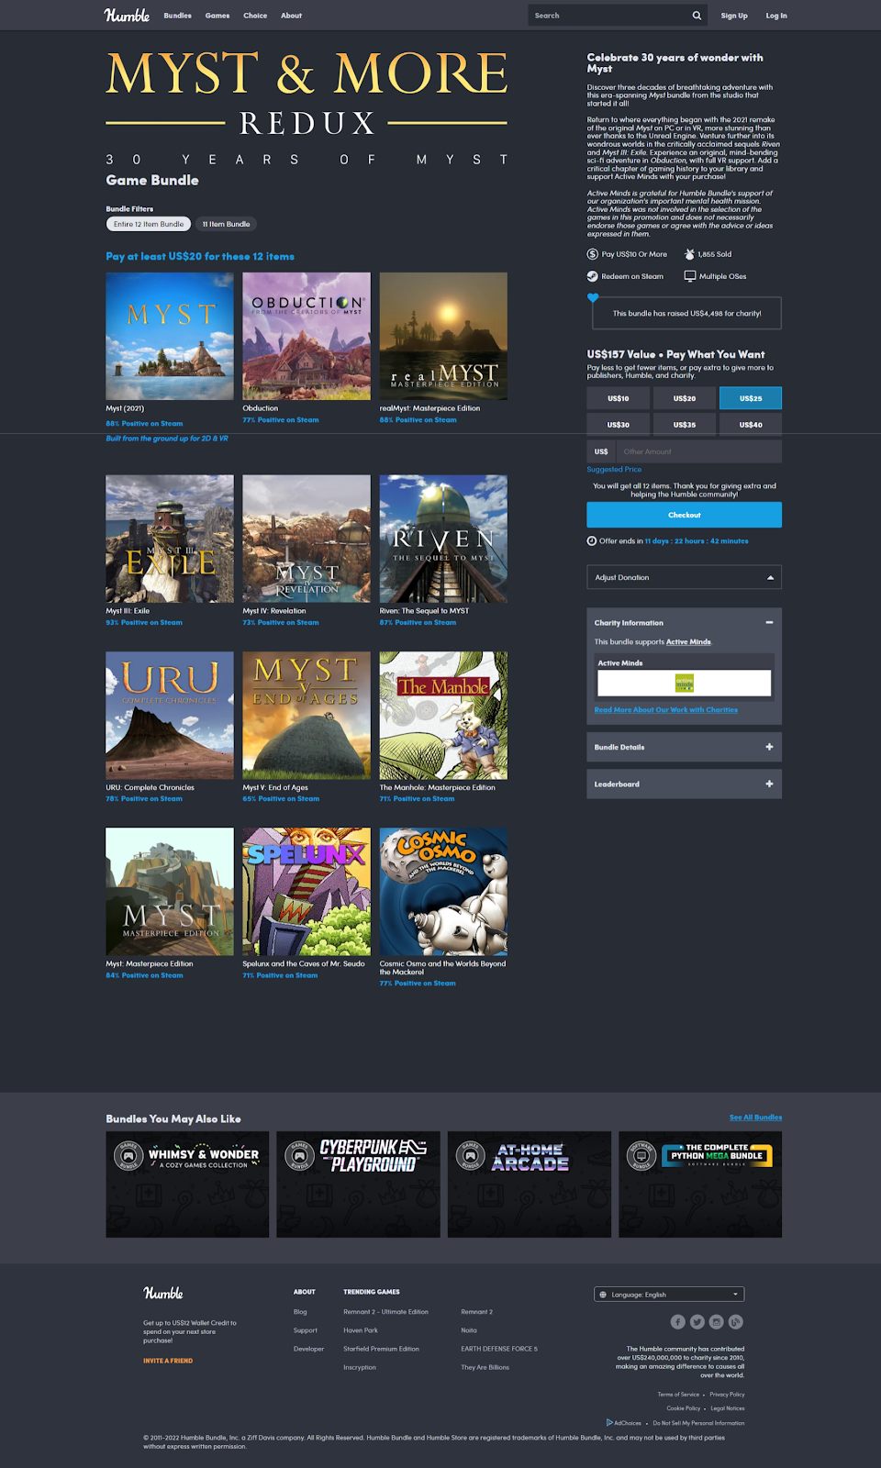881x1468 pixels.
Task: Open Humble's Facebook page icon
Action: click(x=677, y=1322)
